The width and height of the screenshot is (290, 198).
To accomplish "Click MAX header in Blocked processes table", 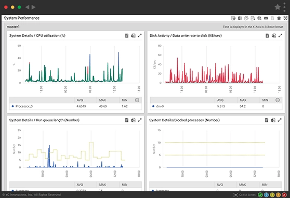I will [243, 185].
